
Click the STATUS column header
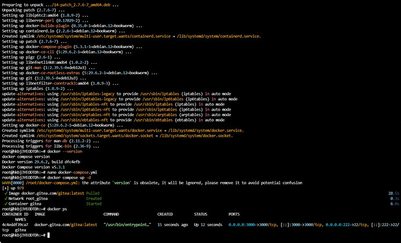point(201,214)
